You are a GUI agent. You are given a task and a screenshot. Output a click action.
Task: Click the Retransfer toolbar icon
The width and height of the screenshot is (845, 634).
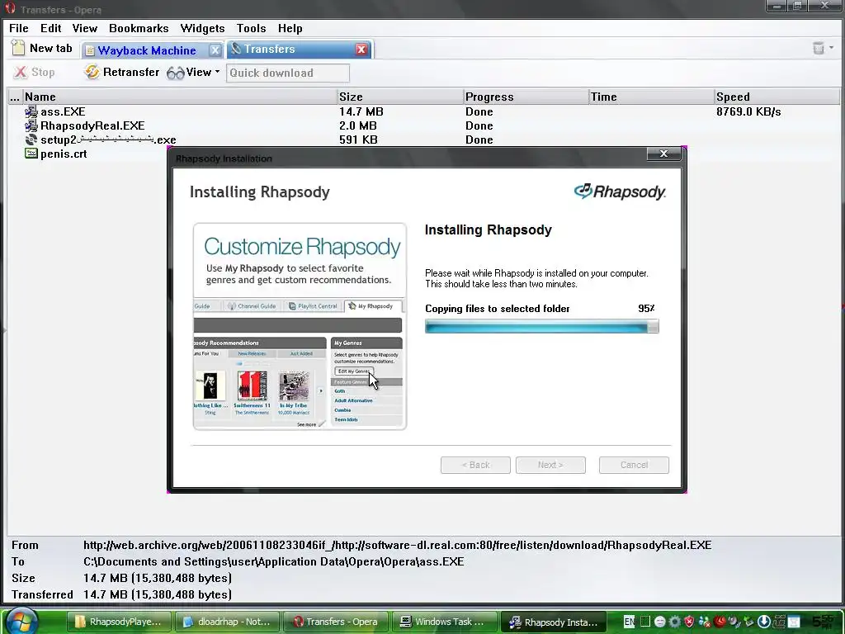coord(92,72)
